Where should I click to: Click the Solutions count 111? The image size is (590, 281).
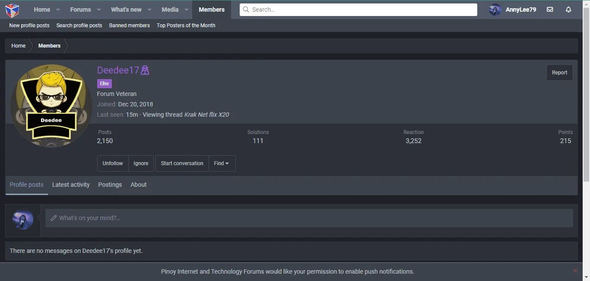tap(258, 141)
